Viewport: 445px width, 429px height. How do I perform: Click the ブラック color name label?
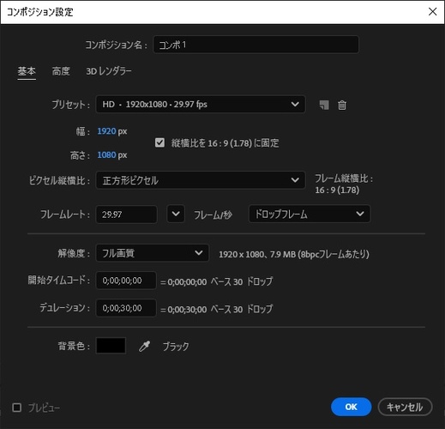coord(176,347)
